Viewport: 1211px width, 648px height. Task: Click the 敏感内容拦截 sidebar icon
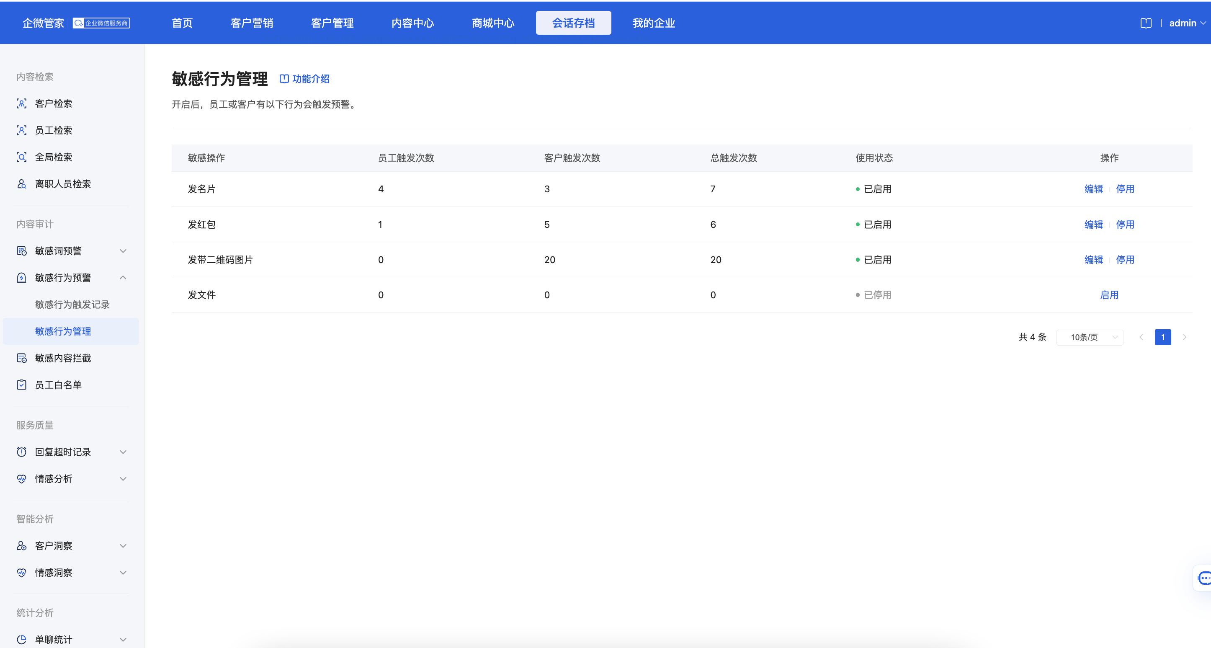[x=22, y=358]
